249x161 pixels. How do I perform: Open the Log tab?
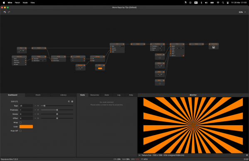119,95
